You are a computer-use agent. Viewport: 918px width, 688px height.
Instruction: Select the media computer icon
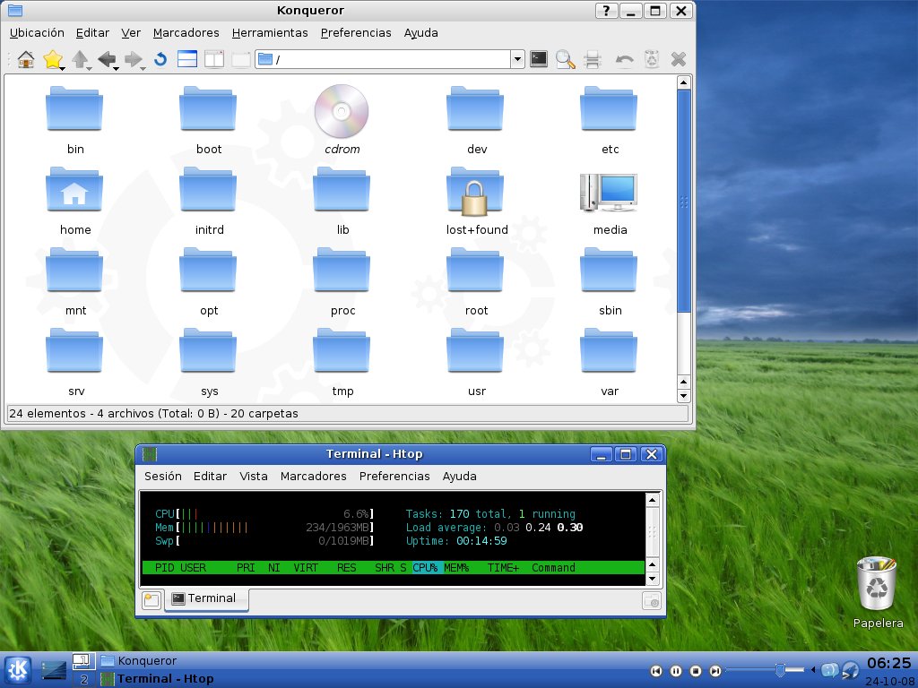click(x=609, y=193)
